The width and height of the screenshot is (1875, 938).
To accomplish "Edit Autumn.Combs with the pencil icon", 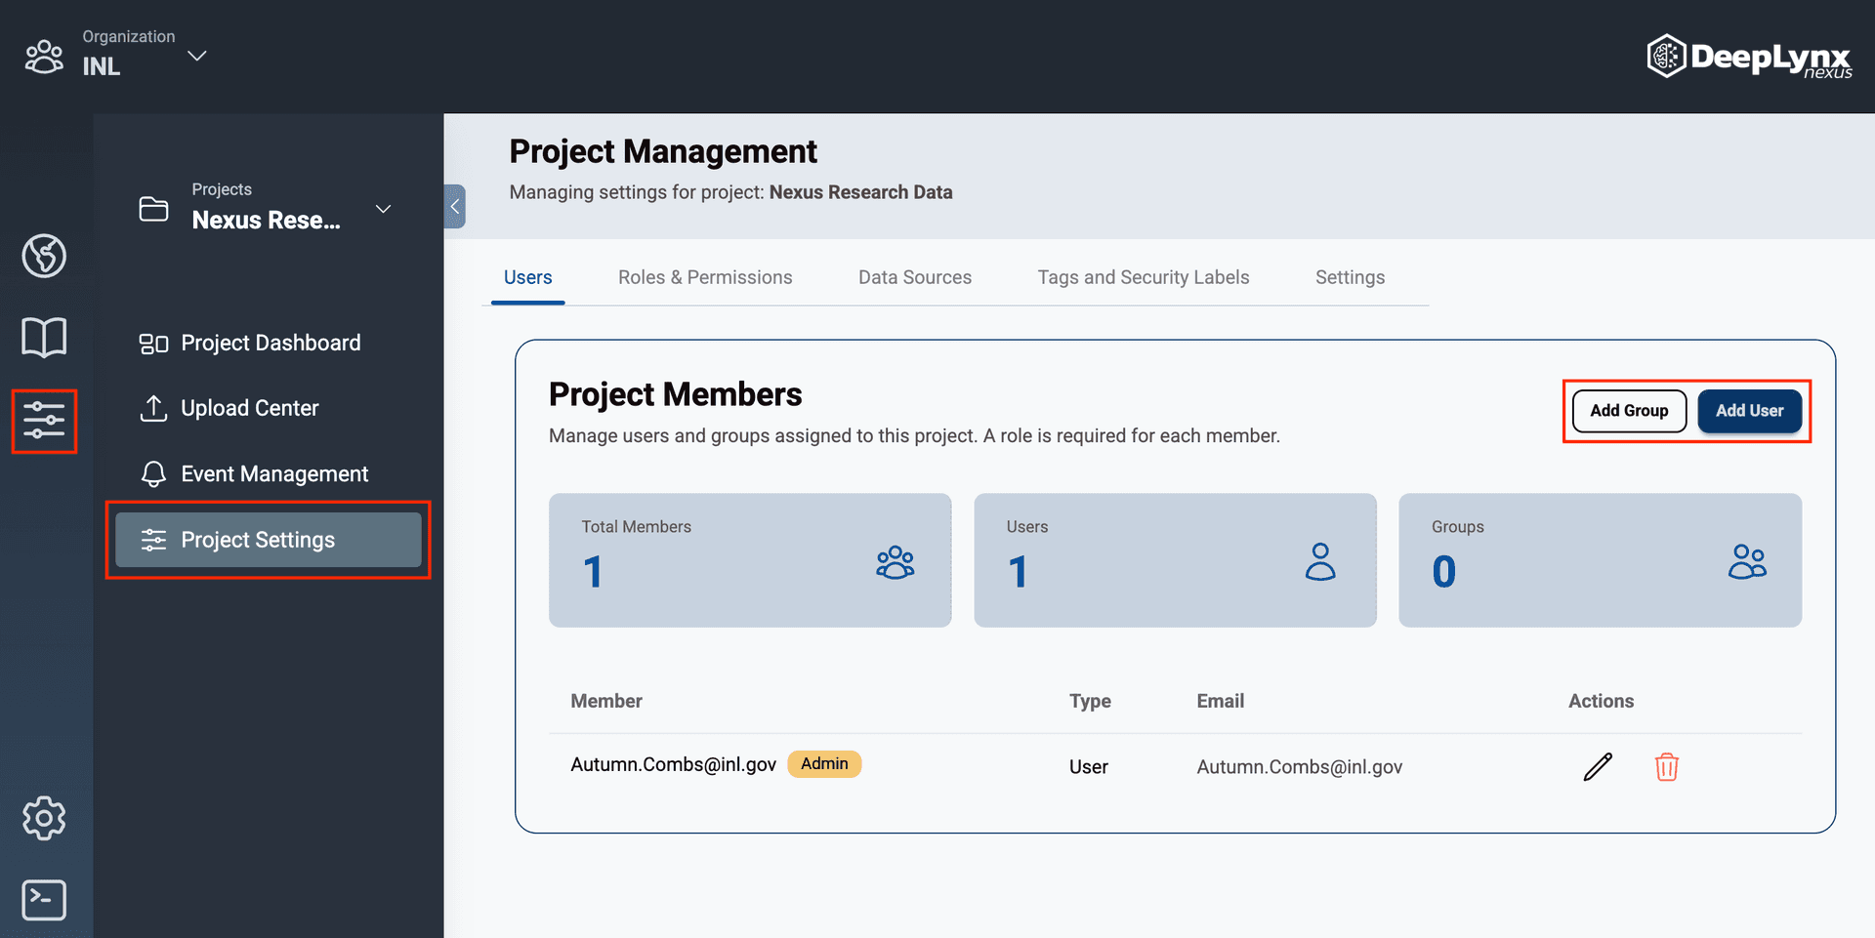I will pos(1597,767).
